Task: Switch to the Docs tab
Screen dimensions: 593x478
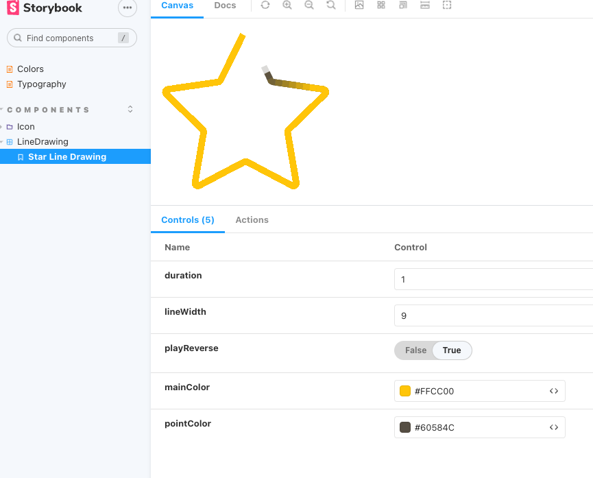Action: [225, 5]
